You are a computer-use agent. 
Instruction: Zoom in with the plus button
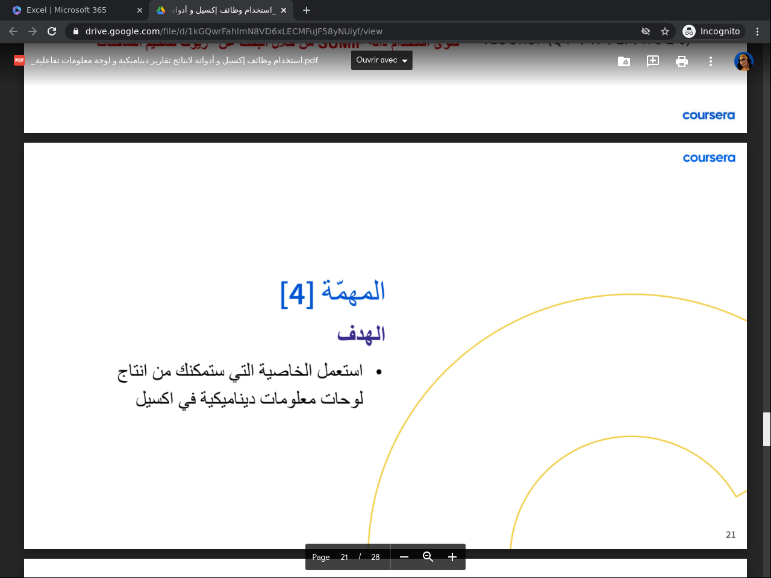tap(452, 557)
